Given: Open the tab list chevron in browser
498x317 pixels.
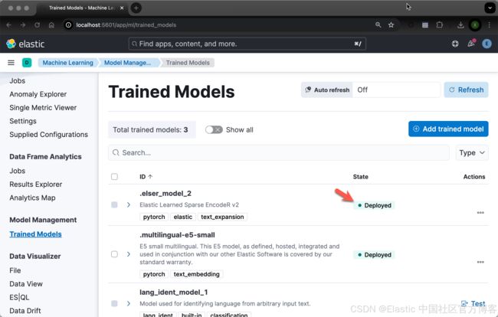Looking at the screenshot, I should point(490,8).
